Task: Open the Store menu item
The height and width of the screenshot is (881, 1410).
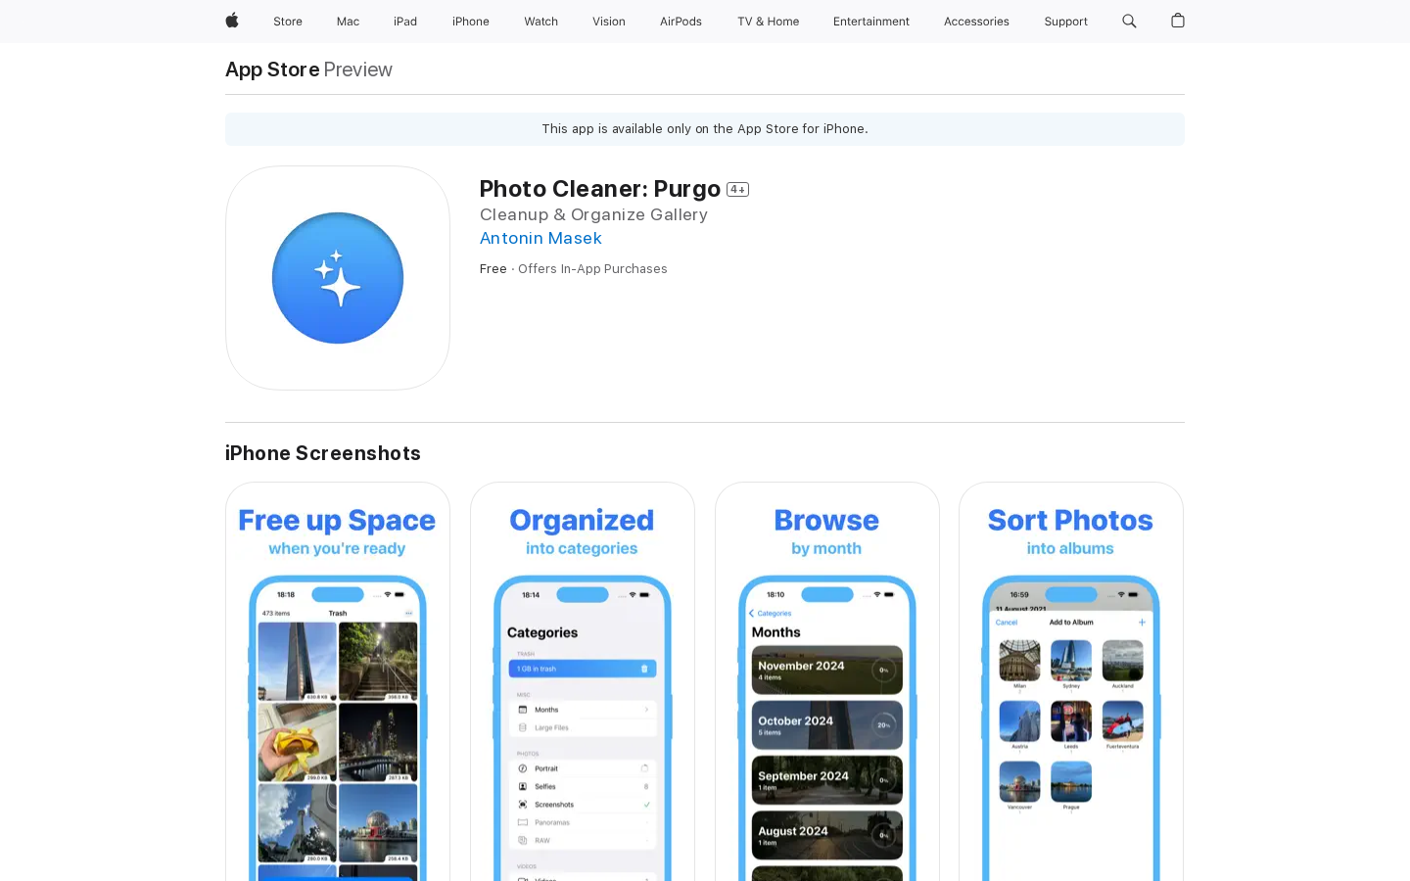Action: click(x=288, y=22)
